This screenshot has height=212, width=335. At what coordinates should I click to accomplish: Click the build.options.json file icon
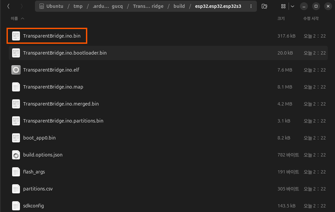pos(16,155)
